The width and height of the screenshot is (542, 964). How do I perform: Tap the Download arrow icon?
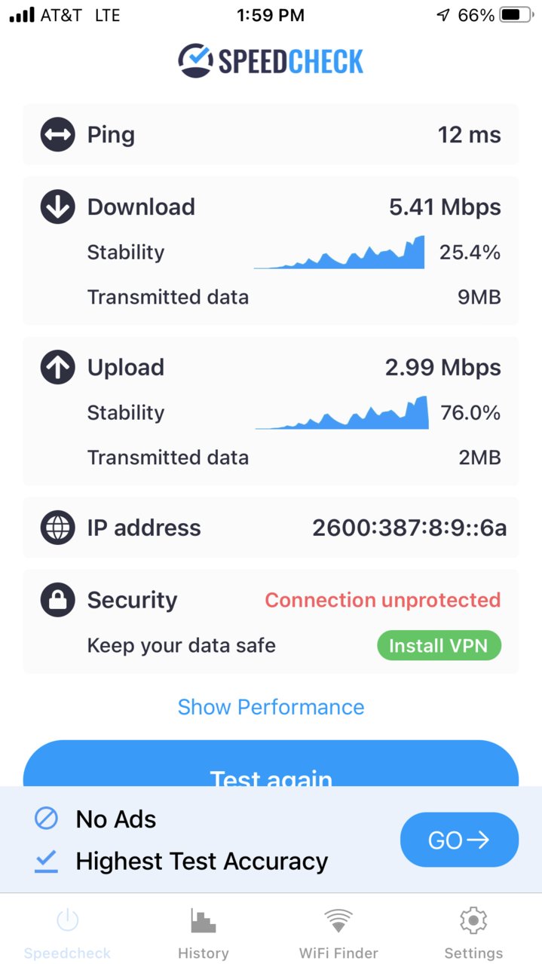coord(57,207)
